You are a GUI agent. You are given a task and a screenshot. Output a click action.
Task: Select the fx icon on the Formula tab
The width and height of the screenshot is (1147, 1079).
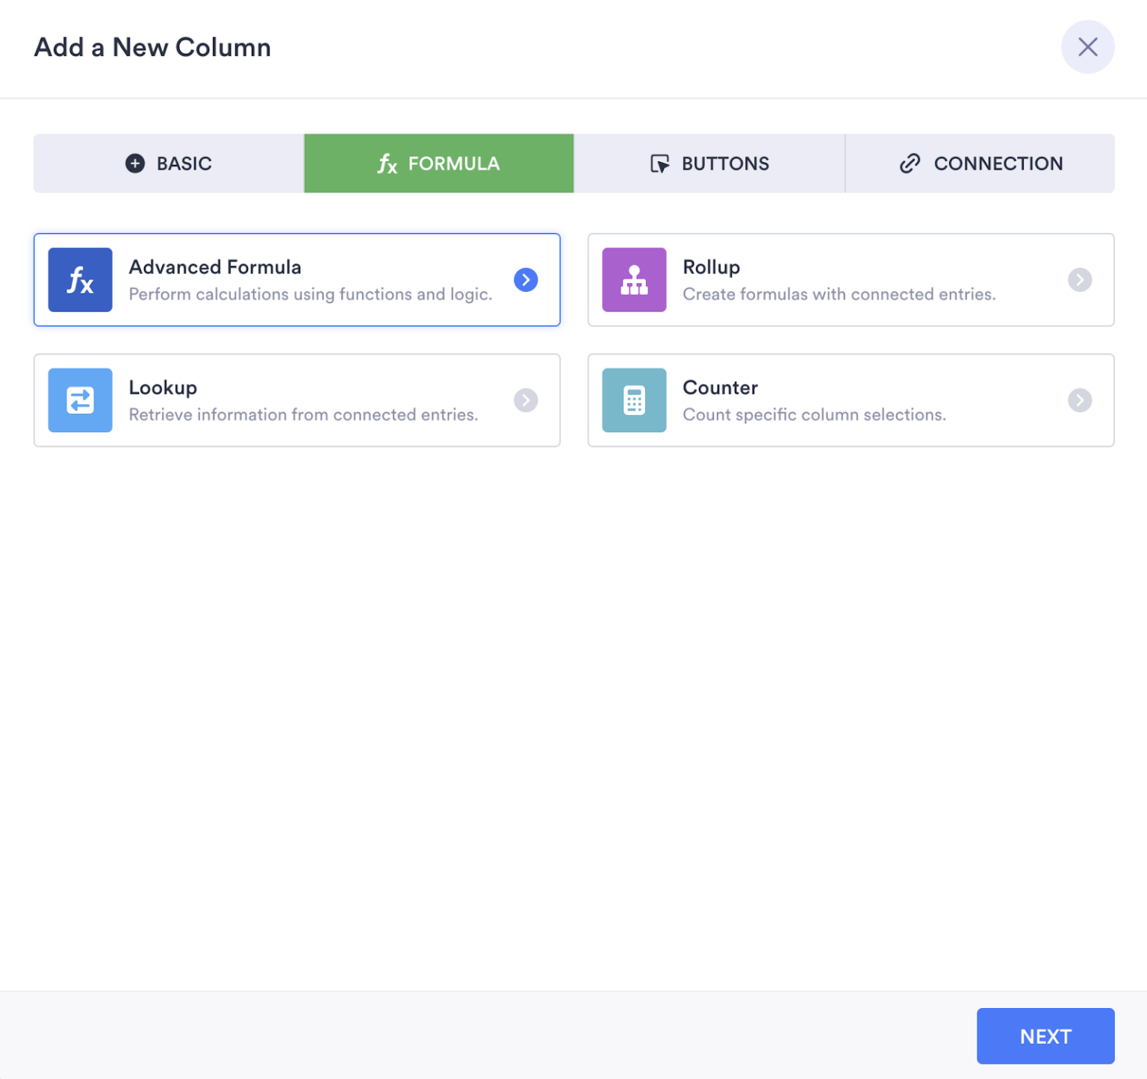pyautogui.click(x=387, y=163)
